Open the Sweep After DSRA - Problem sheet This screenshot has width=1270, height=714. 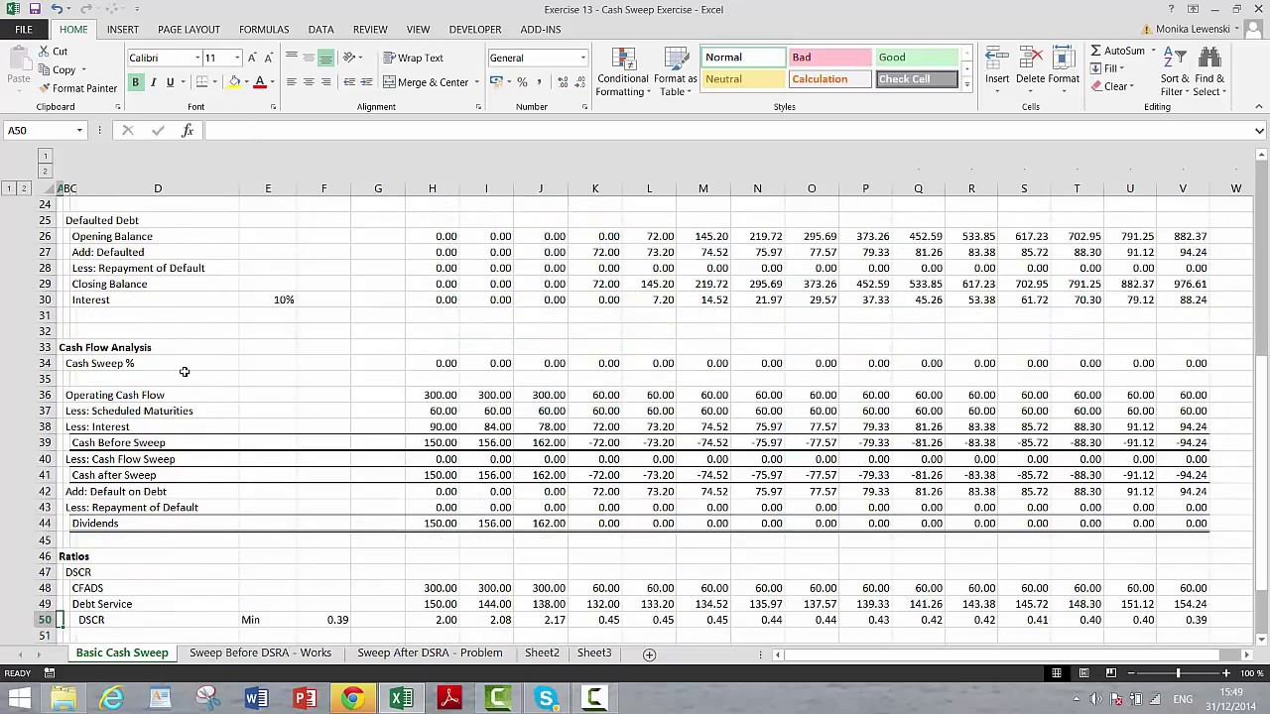pos(430,654)
